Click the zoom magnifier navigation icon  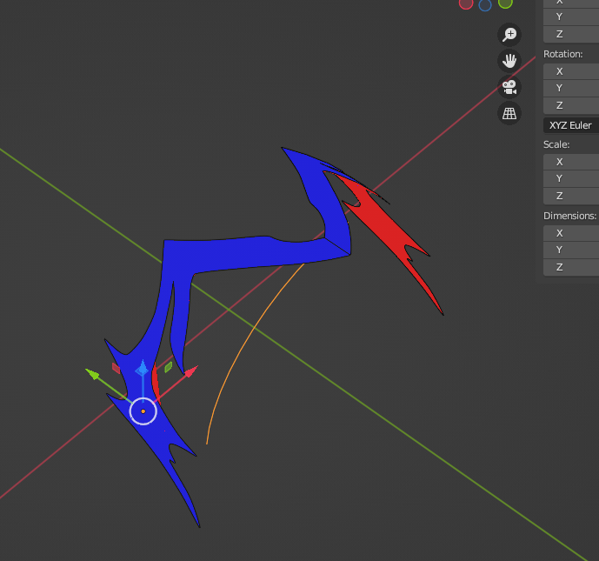509,35
